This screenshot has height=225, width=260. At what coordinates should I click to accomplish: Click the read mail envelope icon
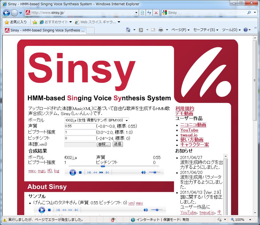tap(153, 30)
